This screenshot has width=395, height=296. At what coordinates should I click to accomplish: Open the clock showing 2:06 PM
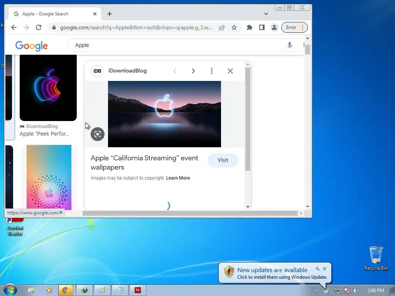(x=375, y=291)
